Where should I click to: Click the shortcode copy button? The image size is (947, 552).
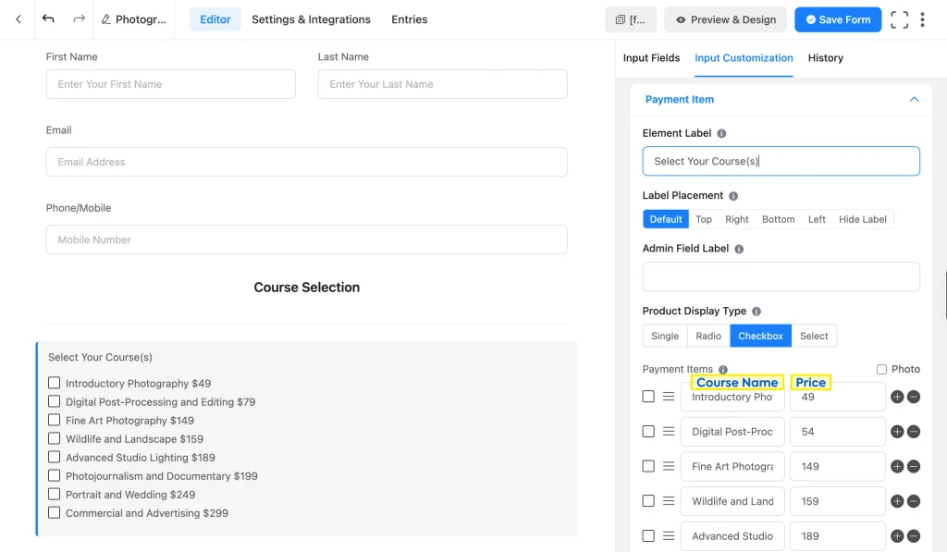[630, 20]
